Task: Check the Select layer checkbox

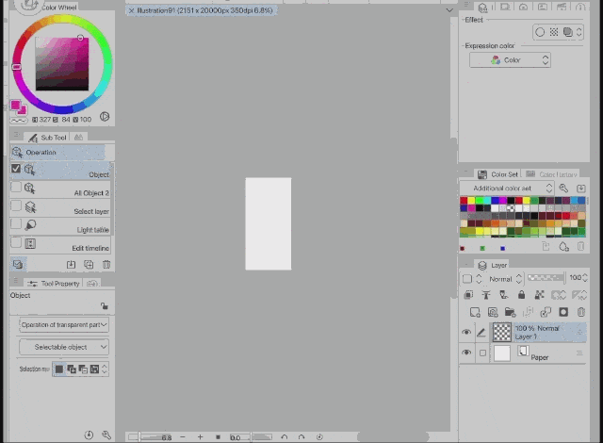Action: point(16,205)
